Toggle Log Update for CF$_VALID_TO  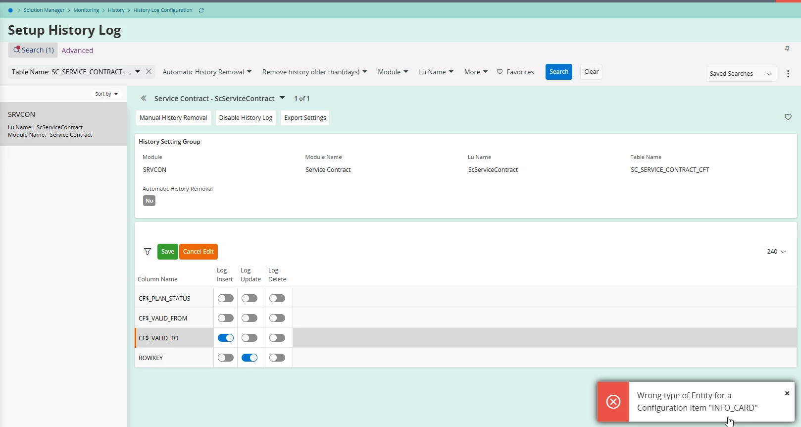coord(250,338)
